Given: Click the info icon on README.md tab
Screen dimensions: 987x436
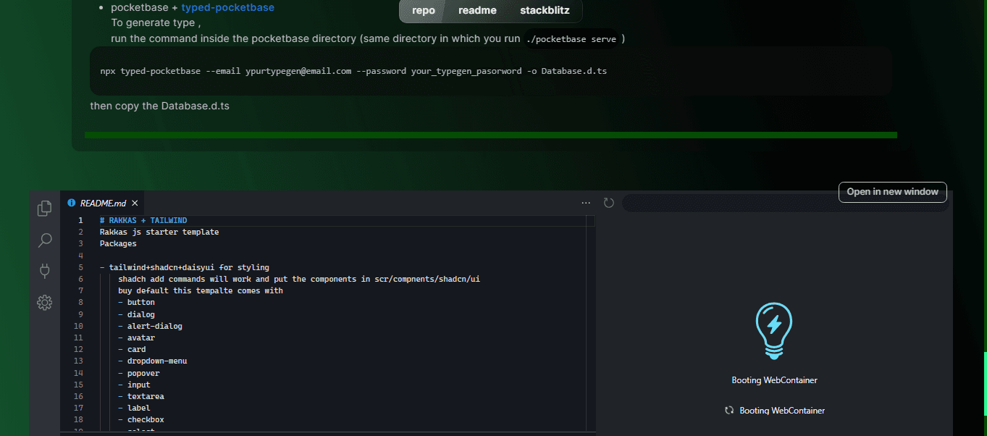Looking at the screenshot, I should (72, 203).
